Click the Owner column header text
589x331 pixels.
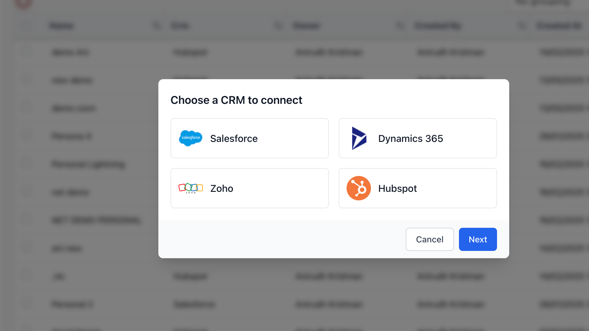click(306, 26)
